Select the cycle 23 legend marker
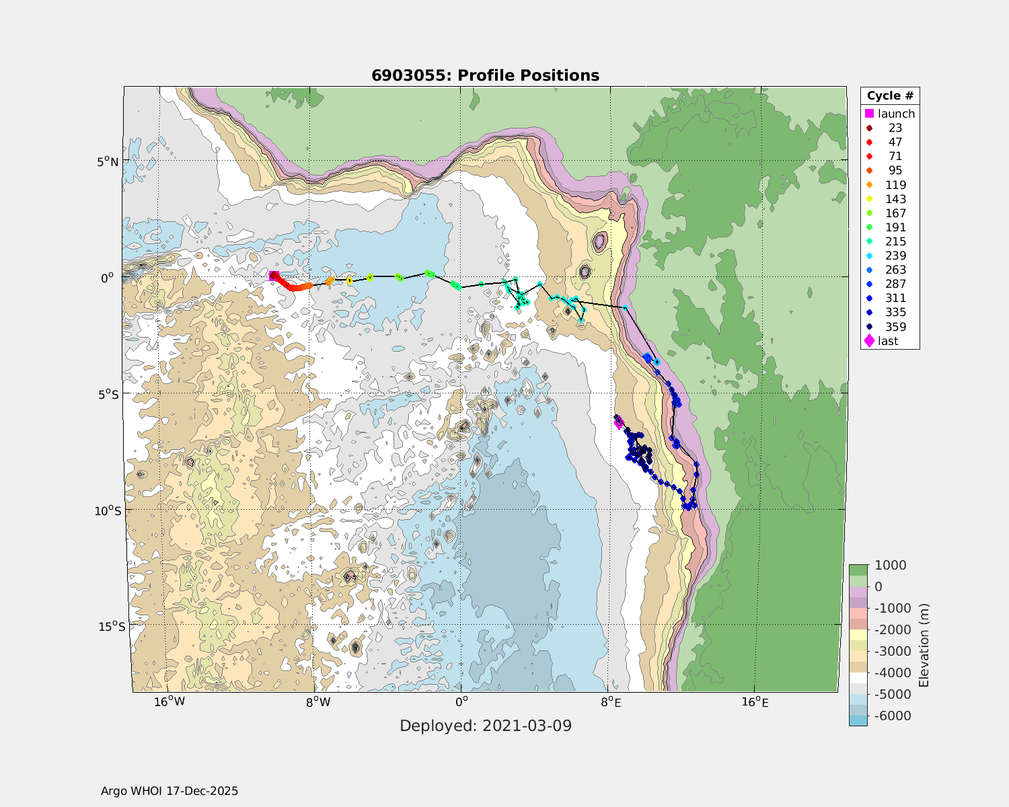Image resolution: width=1009 pixels, height=807 pixels. point(869,128)
